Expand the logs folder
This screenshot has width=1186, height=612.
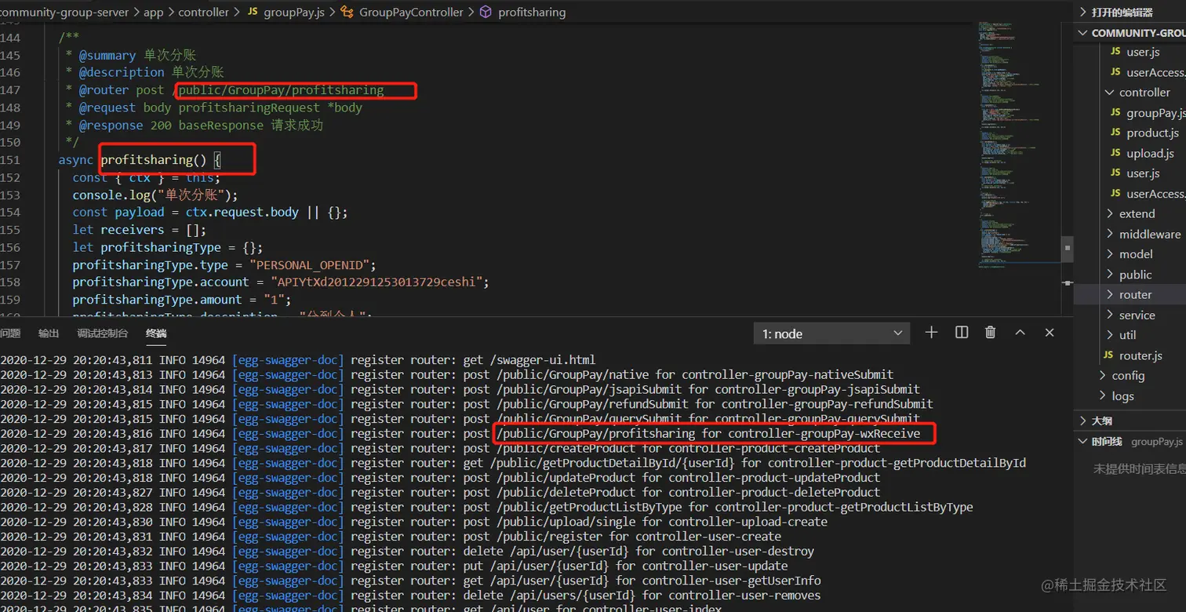pos(1103,396)
